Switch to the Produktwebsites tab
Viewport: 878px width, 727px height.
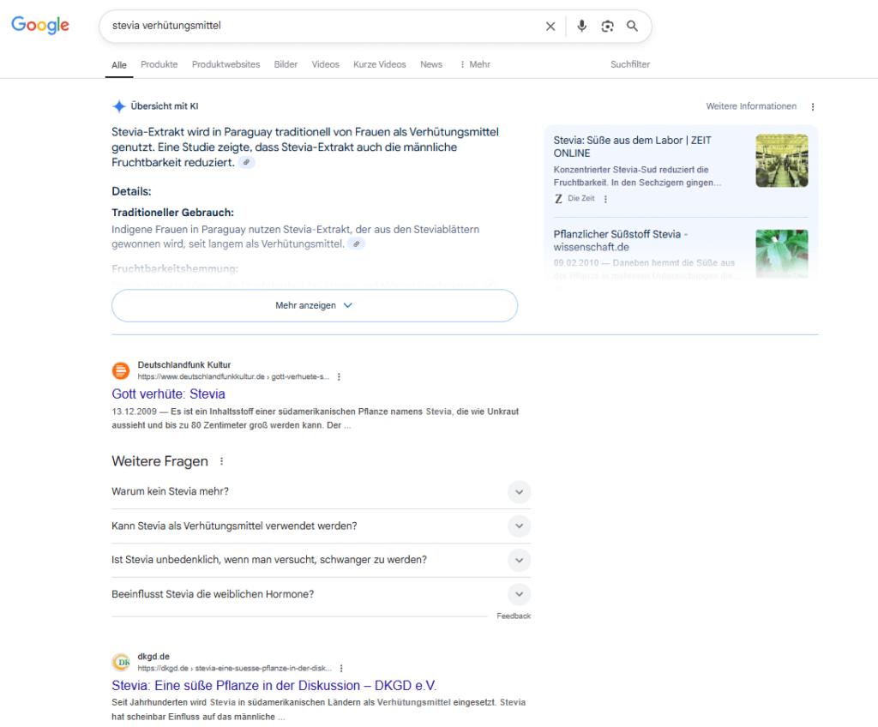[x=226, y=64]
